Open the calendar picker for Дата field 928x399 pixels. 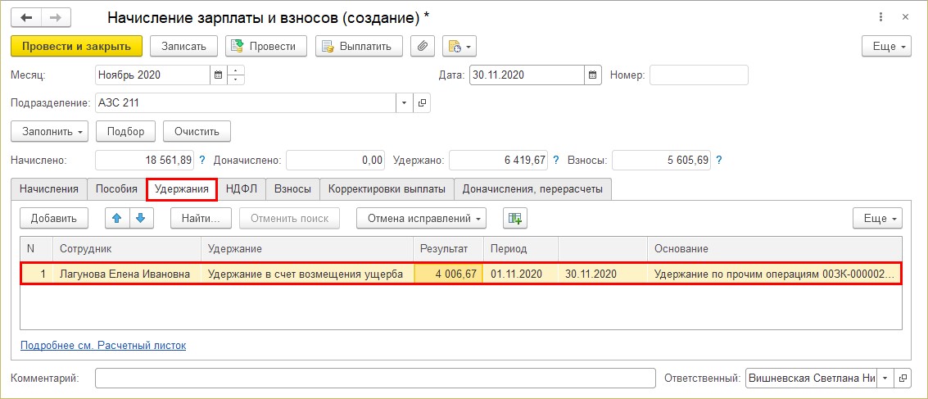pyautogui.click(x=592, y=75)
